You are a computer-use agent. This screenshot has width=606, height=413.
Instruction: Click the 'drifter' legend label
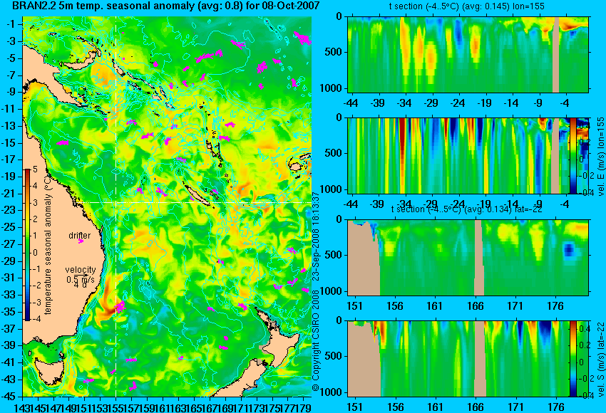coord(80,236)
